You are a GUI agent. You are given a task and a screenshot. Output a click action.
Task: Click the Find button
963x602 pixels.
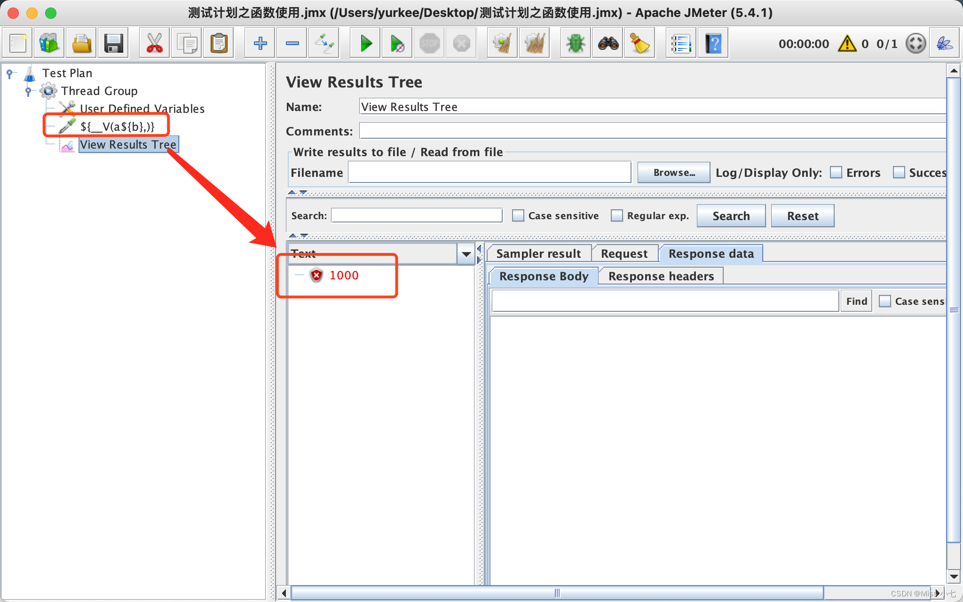click(856, 301)
